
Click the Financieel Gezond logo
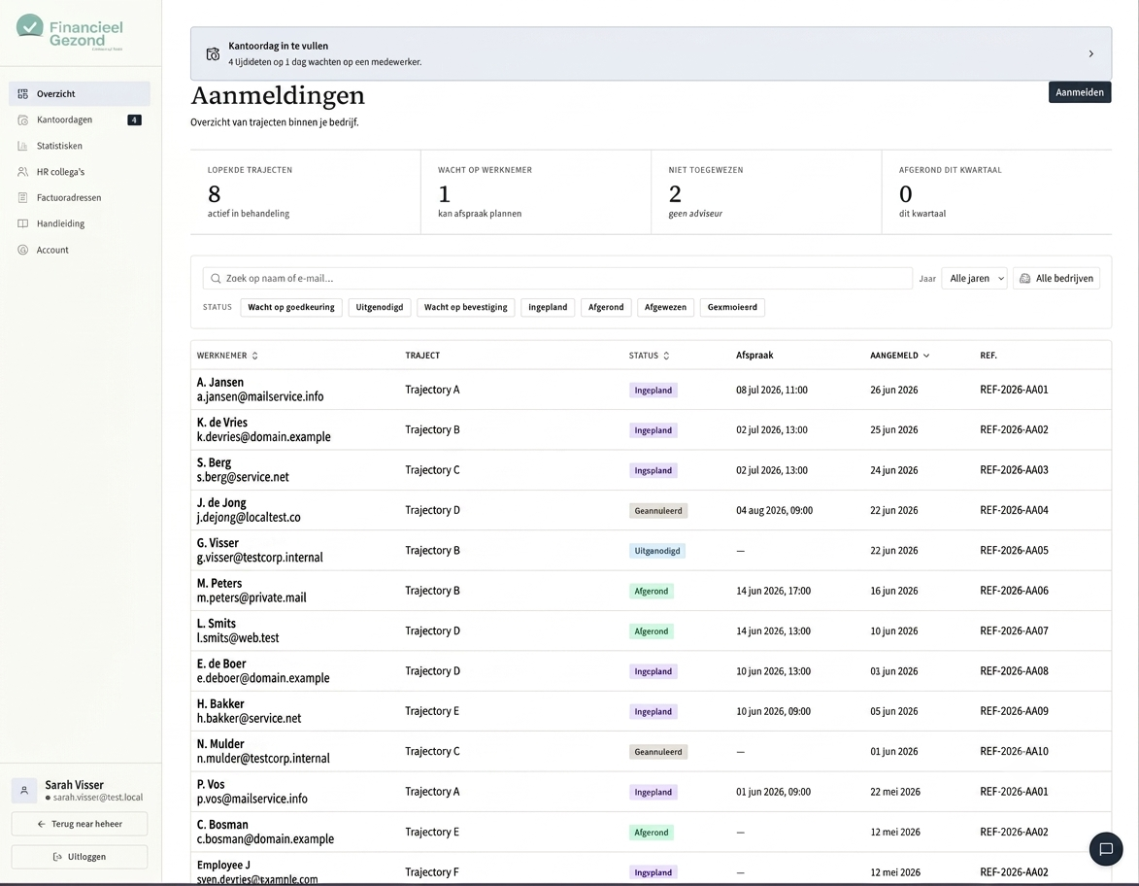[70, 32]
